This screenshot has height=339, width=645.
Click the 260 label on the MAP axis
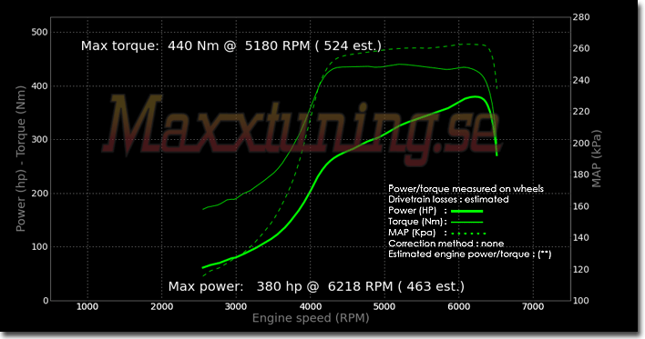point(581,48)
